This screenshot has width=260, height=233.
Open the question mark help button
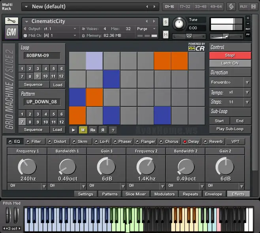[113, 130]
